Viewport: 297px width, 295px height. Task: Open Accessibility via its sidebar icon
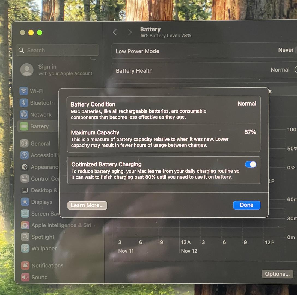click(25, 155)
